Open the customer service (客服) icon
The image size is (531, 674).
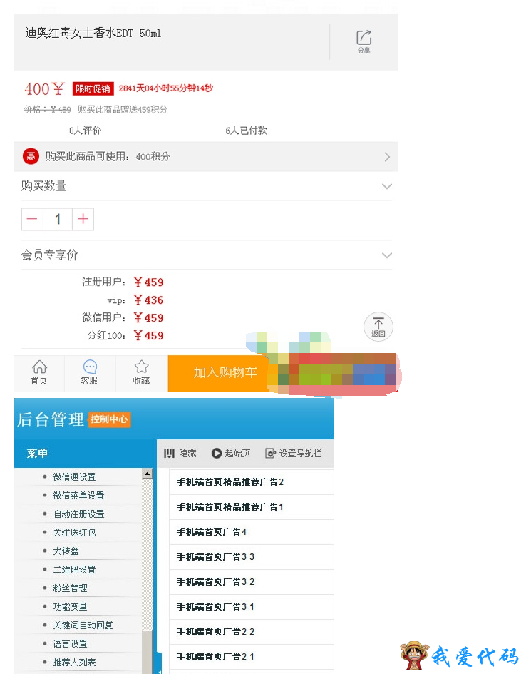pyautogui.click(x=89, y=373)
